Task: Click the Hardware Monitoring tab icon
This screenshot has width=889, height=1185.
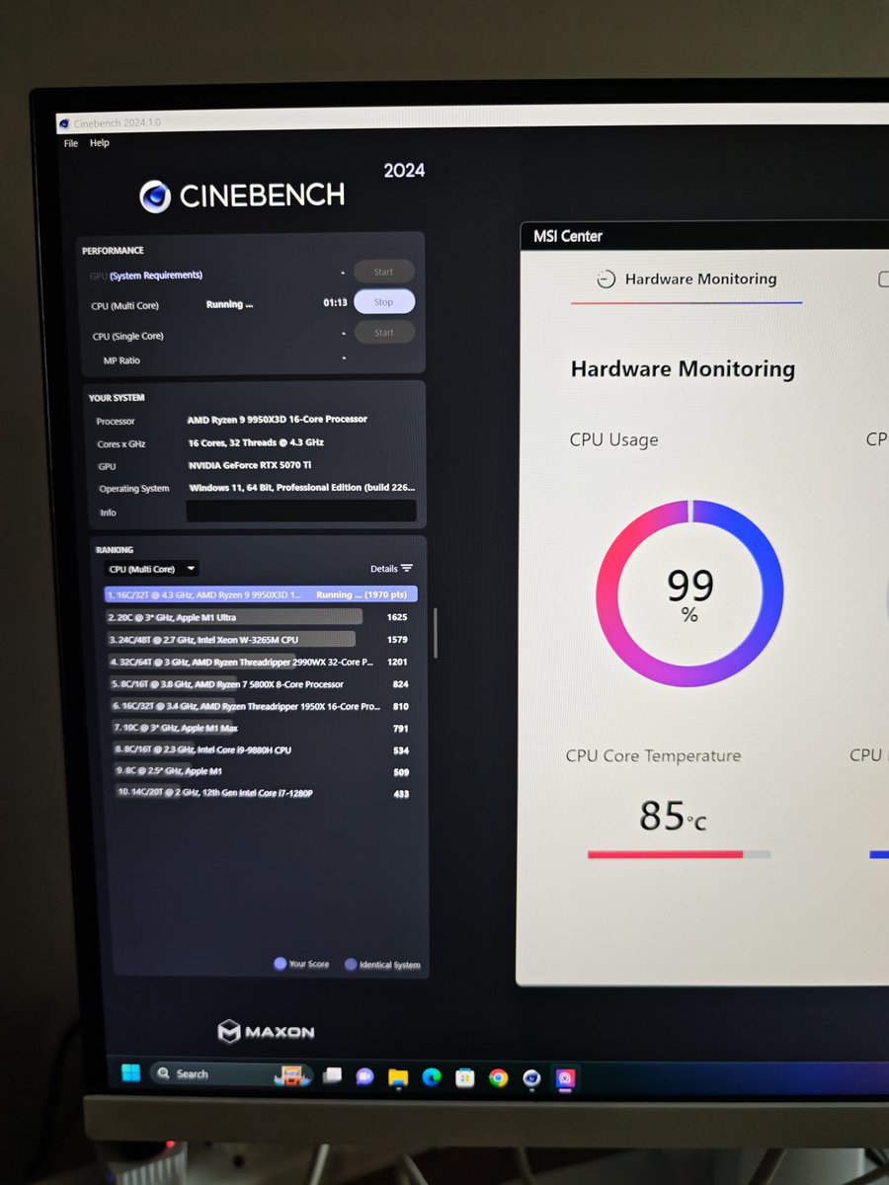Action: [606, 279]
